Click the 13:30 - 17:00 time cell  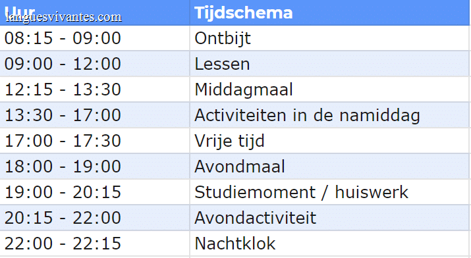click(95, 115)
